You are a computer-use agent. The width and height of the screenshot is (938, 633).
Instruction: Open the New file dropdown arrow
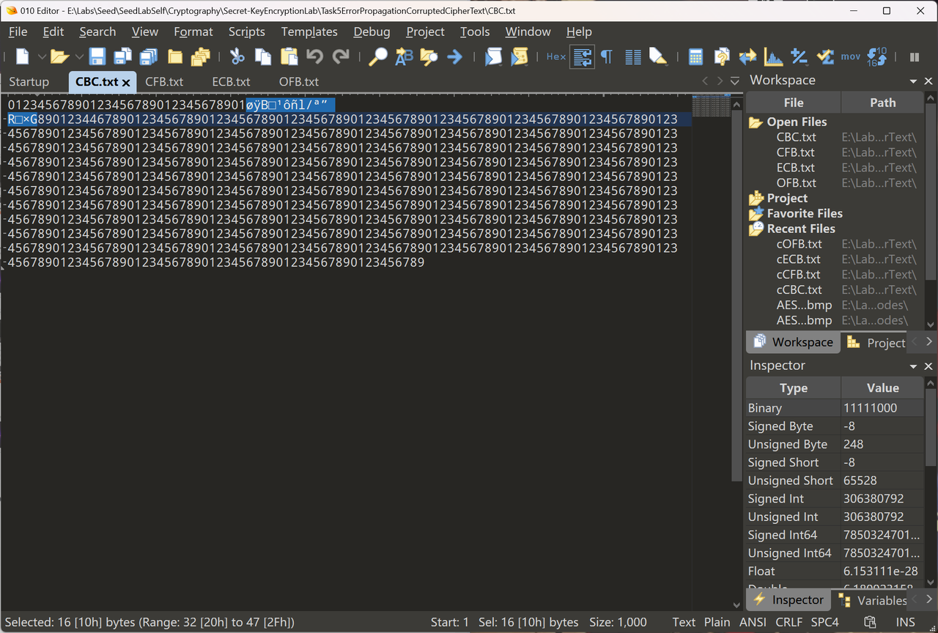click(x=42, y=56)
